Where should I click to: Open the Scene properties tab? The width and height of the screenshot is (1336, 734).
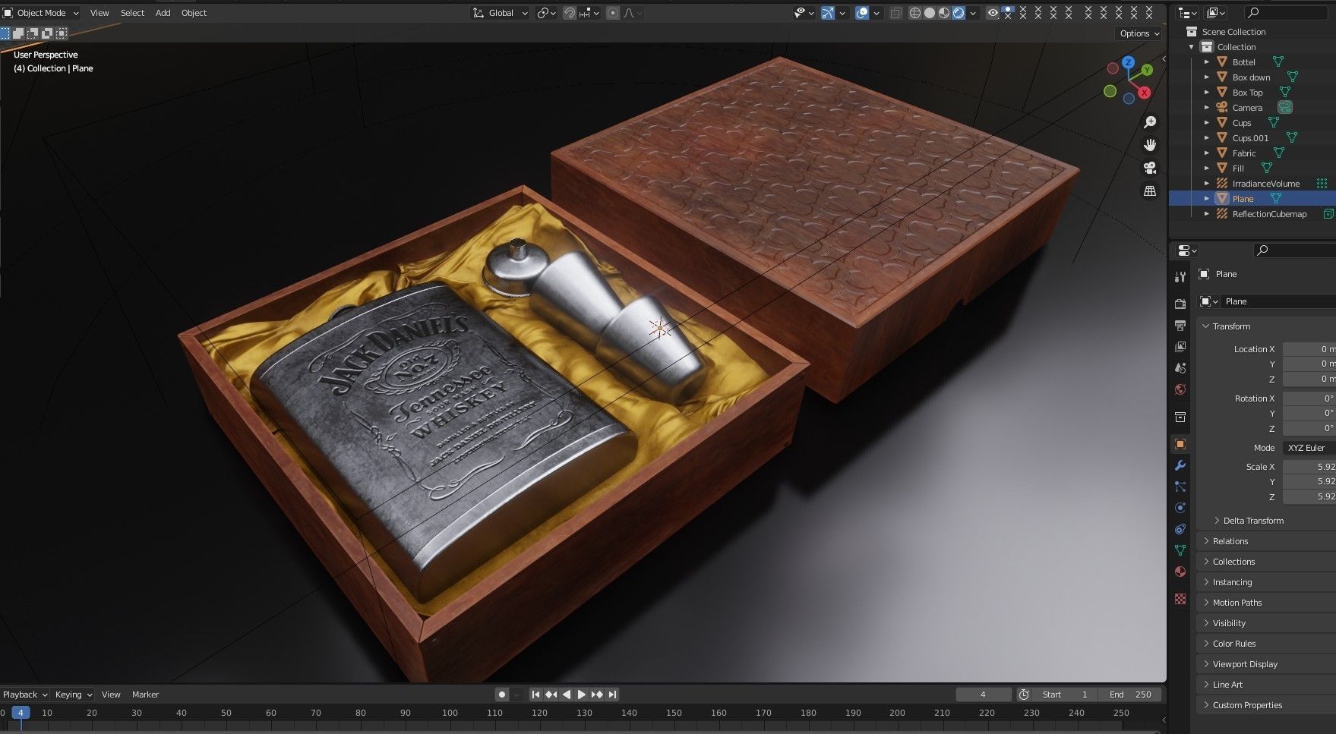click(x=1180, y=368)
